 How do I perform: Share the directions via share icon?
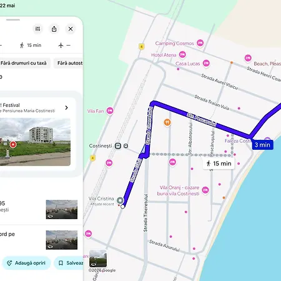54,29
